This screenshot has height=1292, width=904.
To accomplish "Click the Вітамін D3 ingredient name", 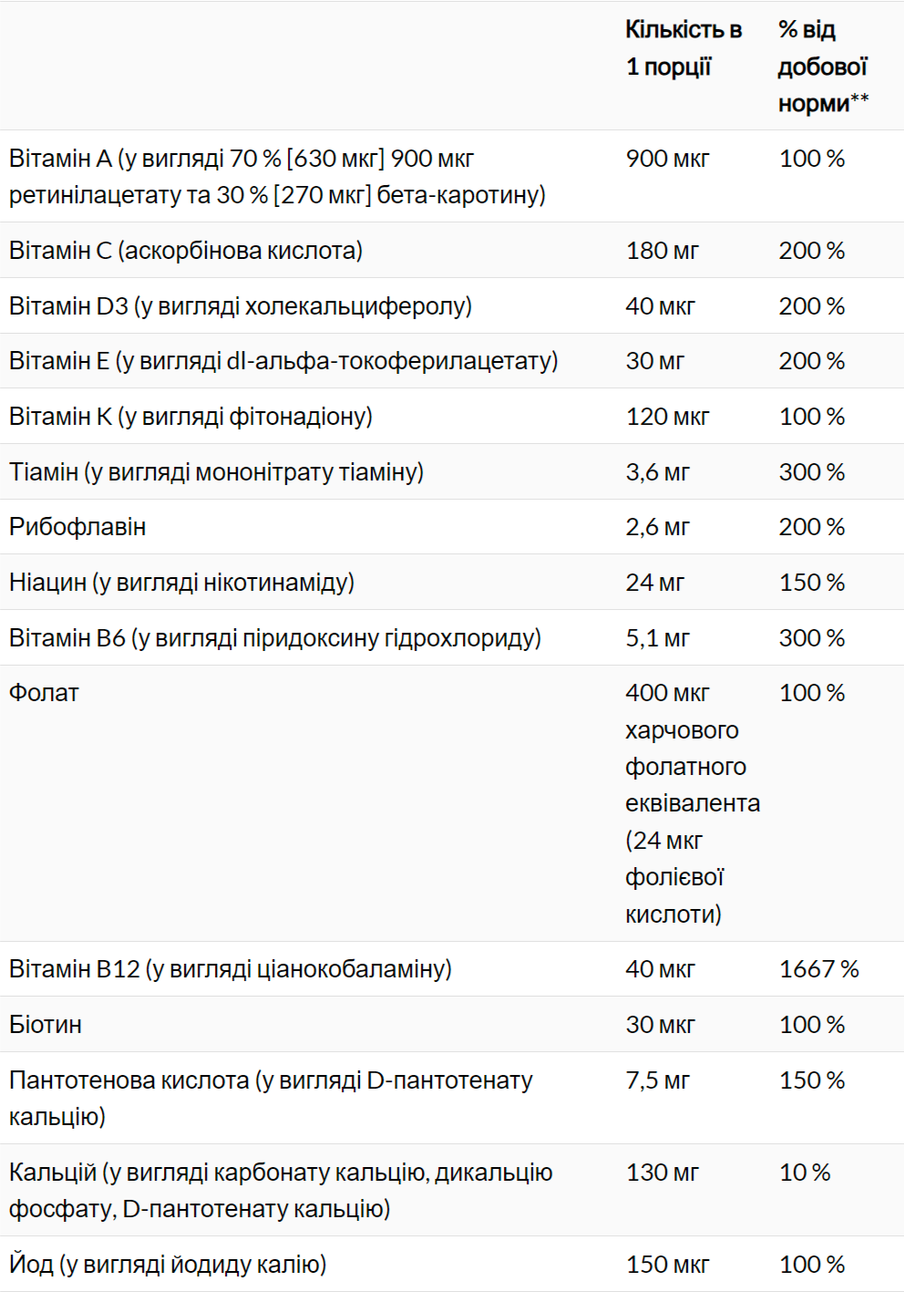I will (241, 306).
